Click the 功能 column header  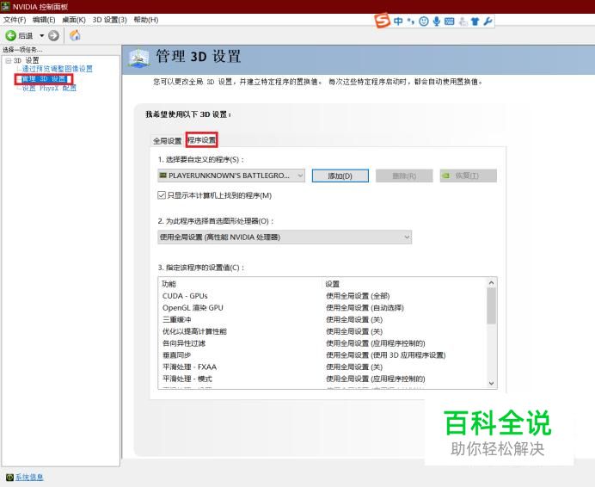[169, 284]
